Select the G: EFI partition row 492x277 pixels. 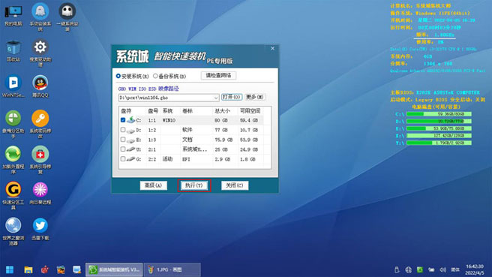point(195,159)
